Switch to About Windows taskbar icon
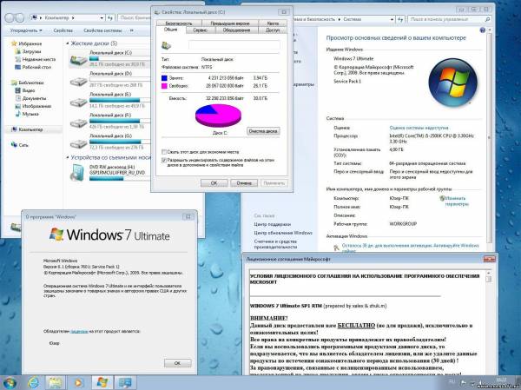The height and width of the screenshot is (390, 521). pyautogui.click(x=102, y=383)
